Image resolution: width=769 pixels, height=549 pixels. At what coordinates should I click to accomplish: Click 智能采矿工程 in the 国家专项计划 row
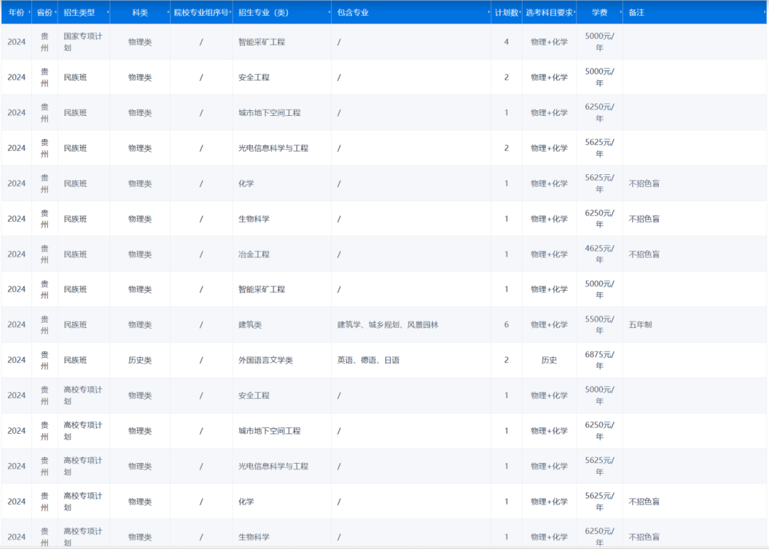pos(261,42)
